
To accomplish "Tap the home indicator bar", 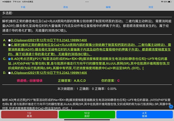I will click(x=87, y=120).
